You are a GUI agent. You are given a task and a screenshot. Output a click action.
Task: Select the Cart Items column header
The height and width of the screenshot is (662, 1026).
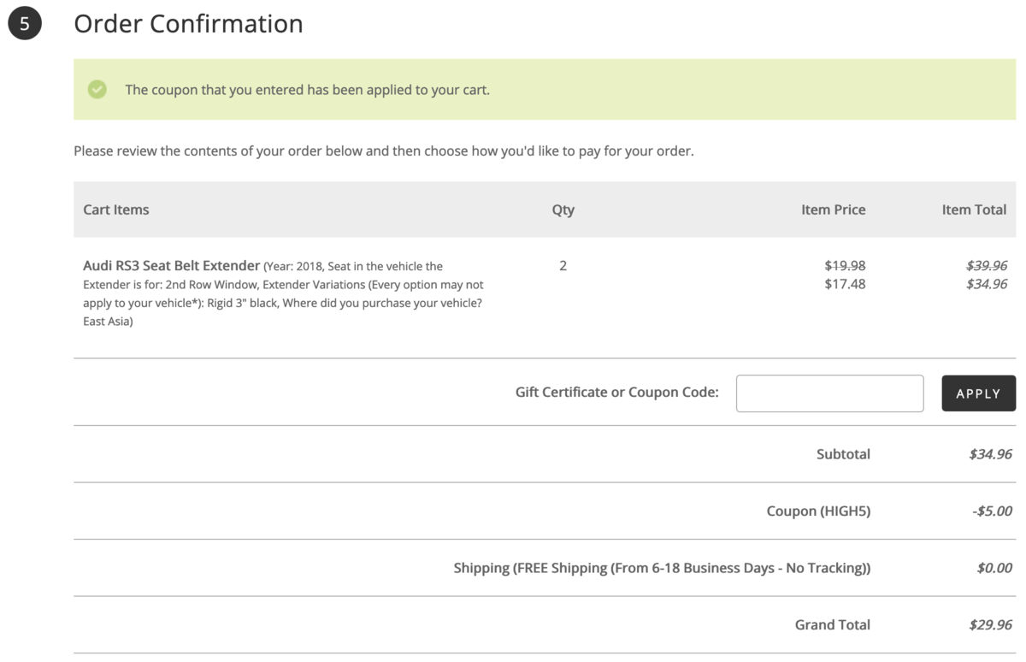116,210
